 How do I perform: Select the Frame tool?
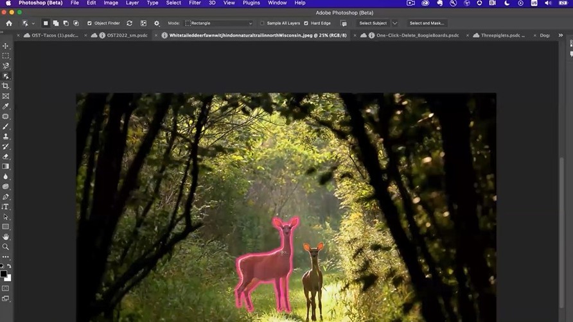click(6, 96)
